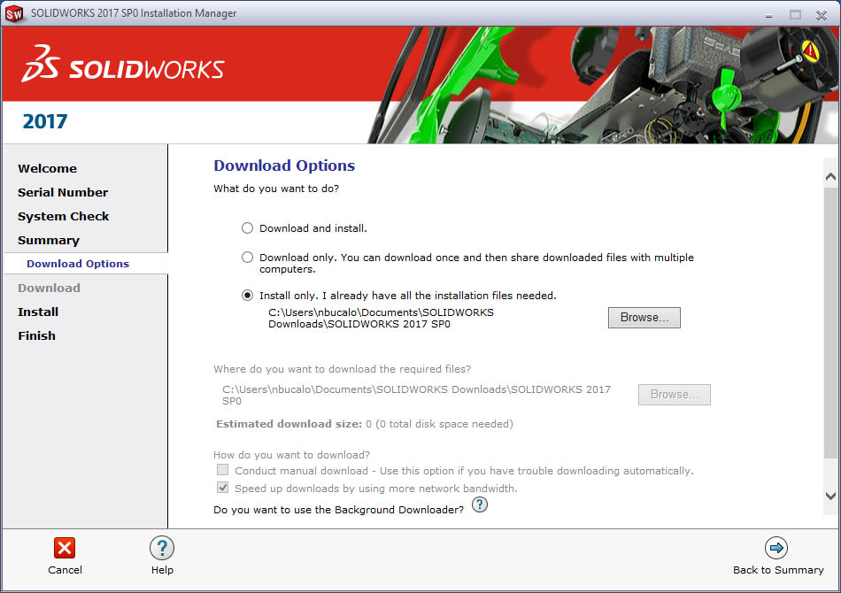Select Download Options sidebar item
841x593 pixels.
pos(78,264)
